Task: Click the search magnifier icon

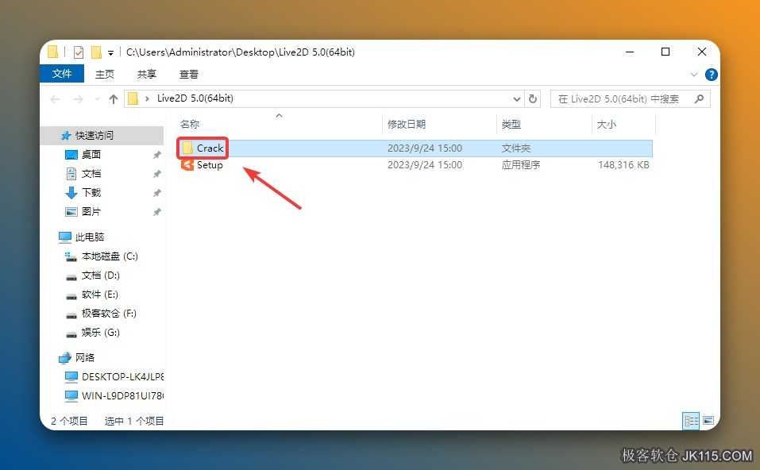Action: (699, 99)
